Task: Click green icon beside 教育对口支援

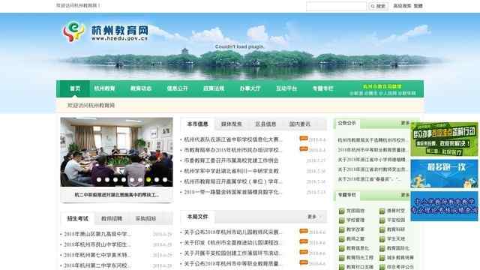Action: [x=342, y=267]
